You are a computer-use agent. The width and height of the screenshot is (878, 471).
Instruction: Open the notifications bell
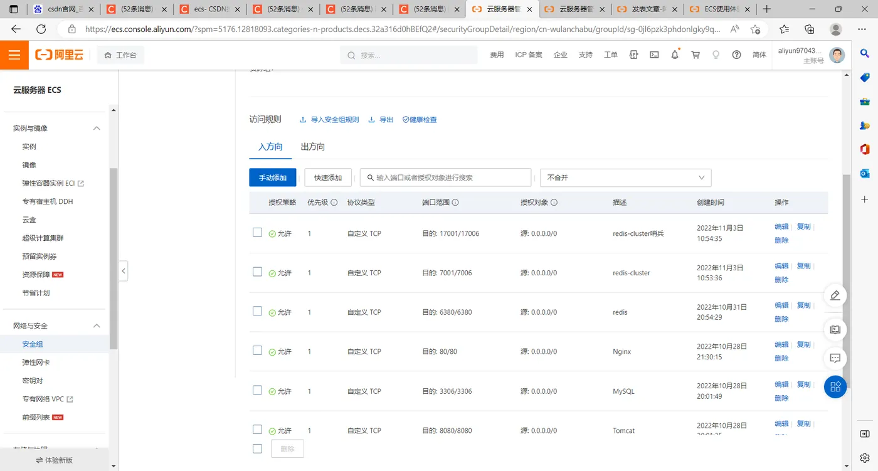675,55
